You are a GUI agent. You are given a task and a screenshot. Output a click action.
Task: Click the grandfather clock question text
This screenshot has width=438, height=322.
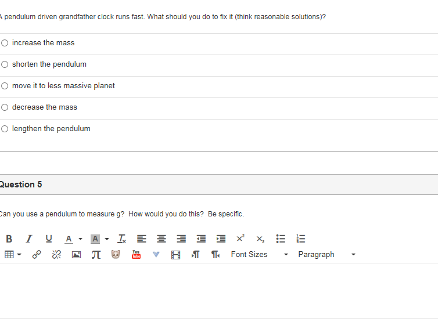(163, 17)
